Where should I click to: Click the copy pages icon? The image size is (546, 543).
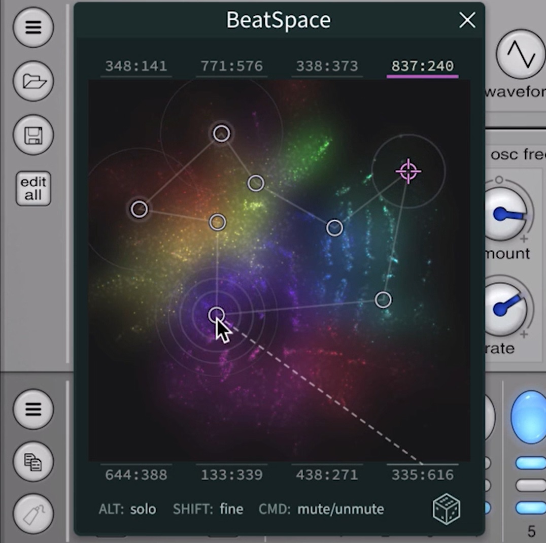(x=33, y=462)
